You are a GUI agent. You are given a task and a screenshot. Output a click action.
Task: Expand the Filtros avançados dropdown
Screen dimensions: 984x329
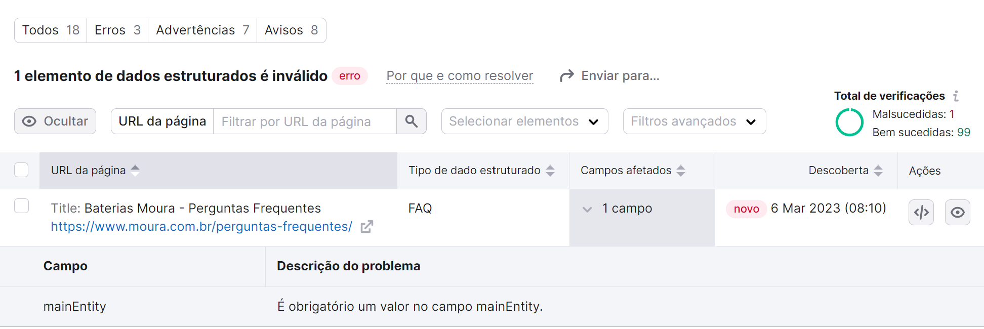click(694, 121)
